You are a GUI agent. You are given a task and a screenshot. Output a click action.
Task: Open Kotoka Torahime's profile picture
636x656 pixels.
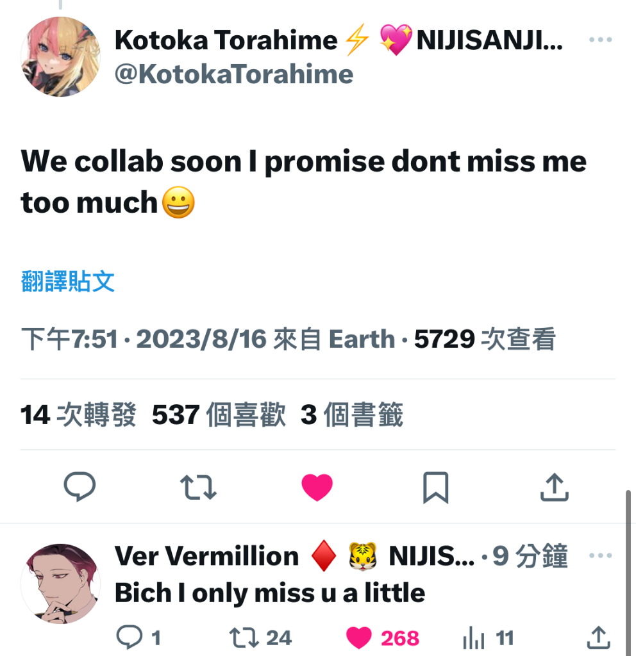[61, 56]
